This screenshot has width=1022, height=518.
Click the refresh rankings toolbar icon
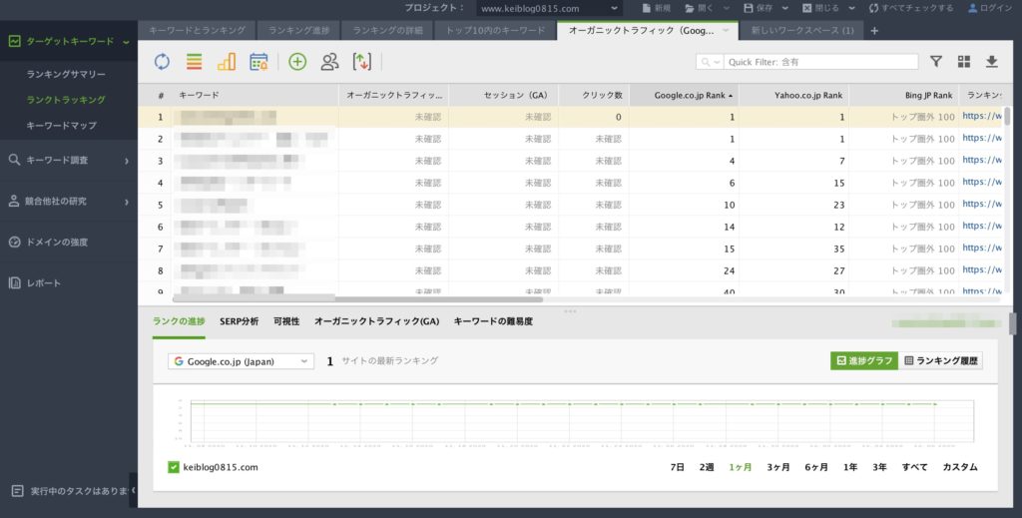point(162,62)
